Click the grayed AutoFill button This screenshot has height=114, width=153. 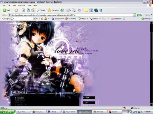click(x=106, y=19)
